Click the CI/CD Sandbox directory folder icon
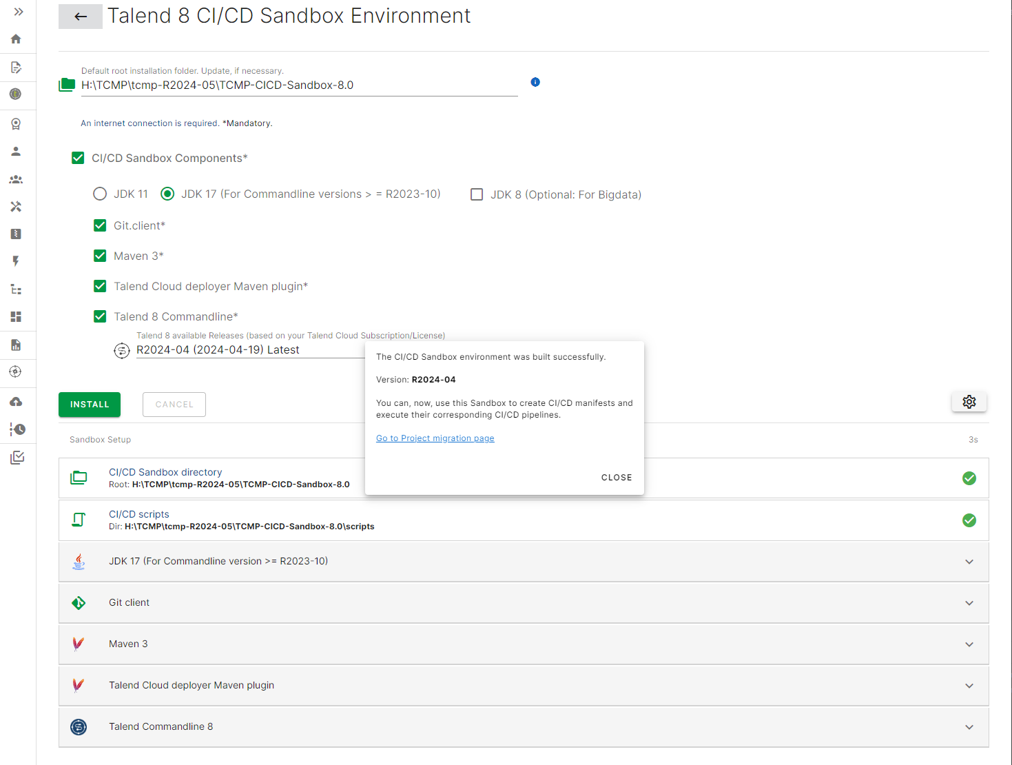This screenshot has width=1012, height=765. tap(79, 478)
